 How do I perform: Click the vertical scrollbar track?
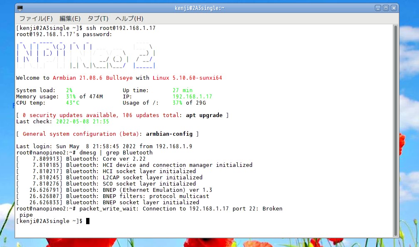tap(395, 125)
